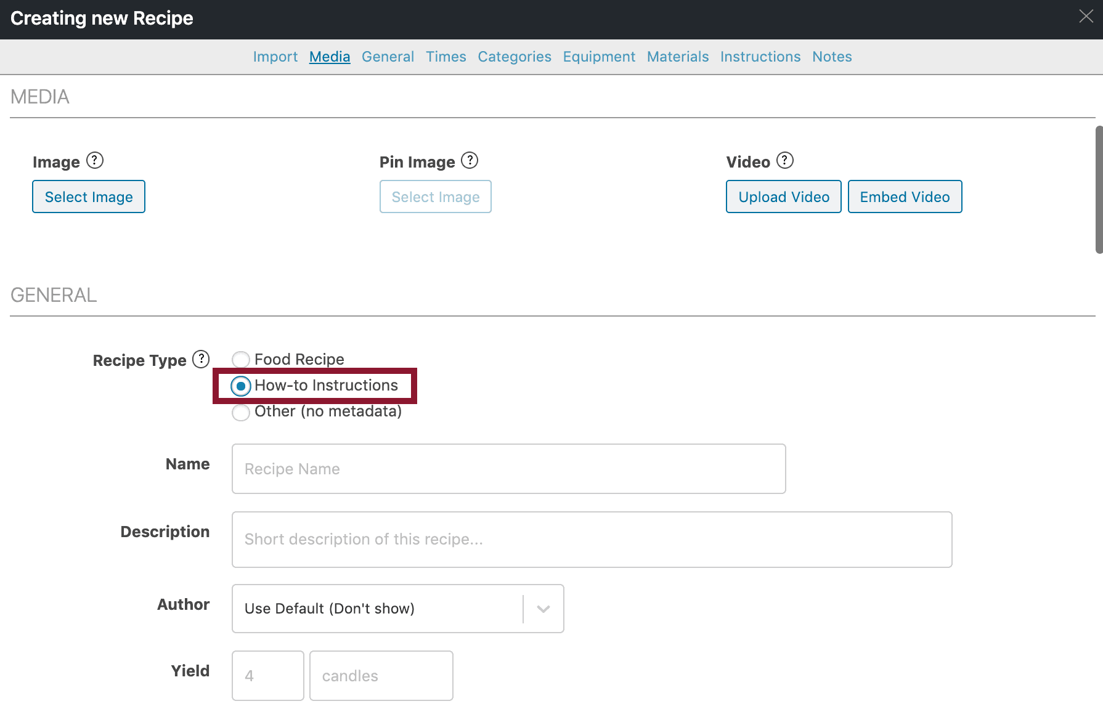Focus the Yield number field
Screen dimensions: 1103x717
268,676
